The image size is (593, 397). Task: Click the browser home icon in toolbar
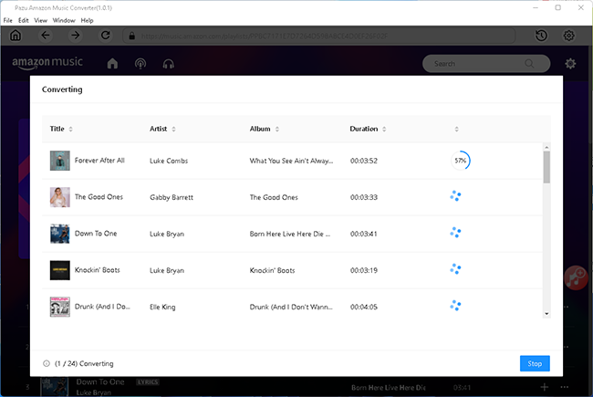(16, 36)
